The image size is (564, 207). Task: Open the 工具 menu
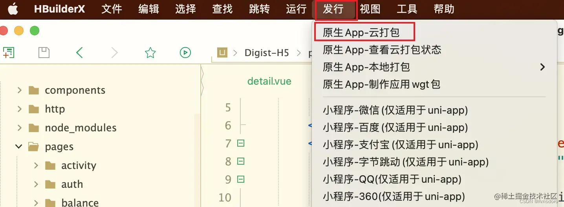point(407,9)
